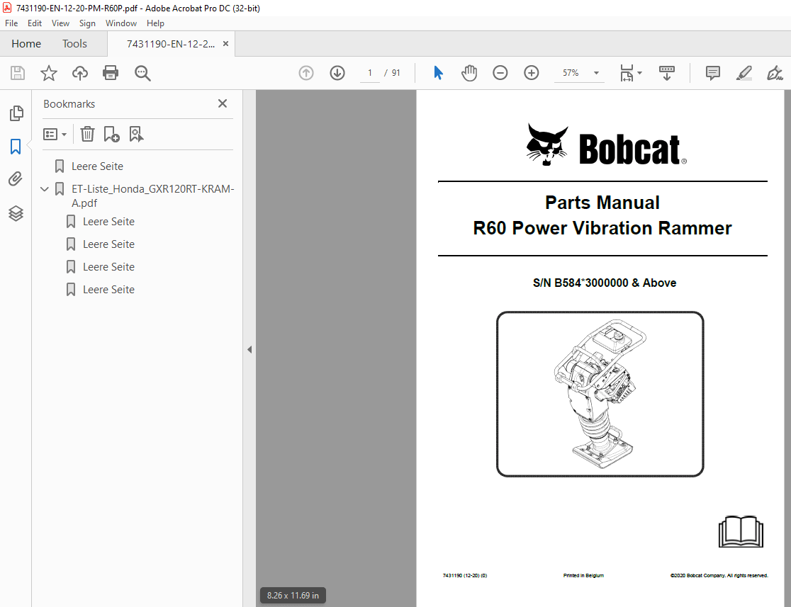791x607 pixels.
Task: Select the Highlight tool
Action: tap(744, 72)
